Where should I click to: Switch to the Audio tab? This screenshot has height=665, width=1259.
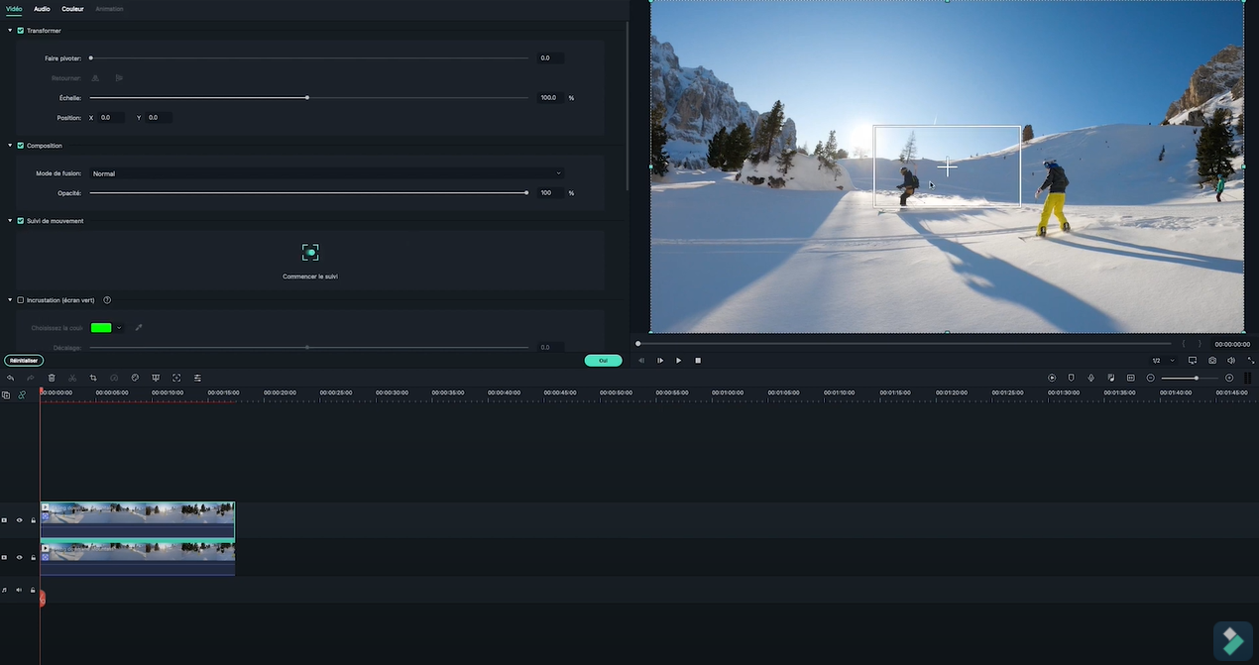pos(42,9)
